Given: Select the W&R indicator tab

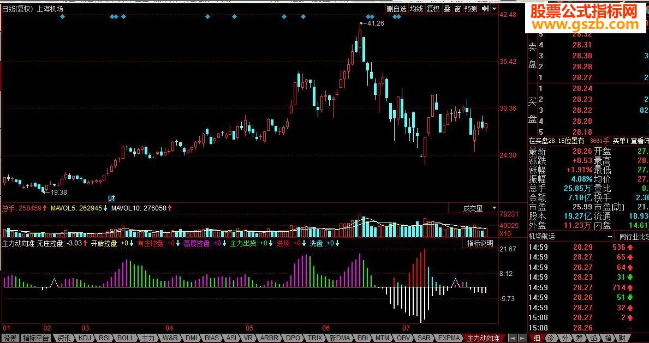Looking at the screenshot, I should click(x=170, y=338).
